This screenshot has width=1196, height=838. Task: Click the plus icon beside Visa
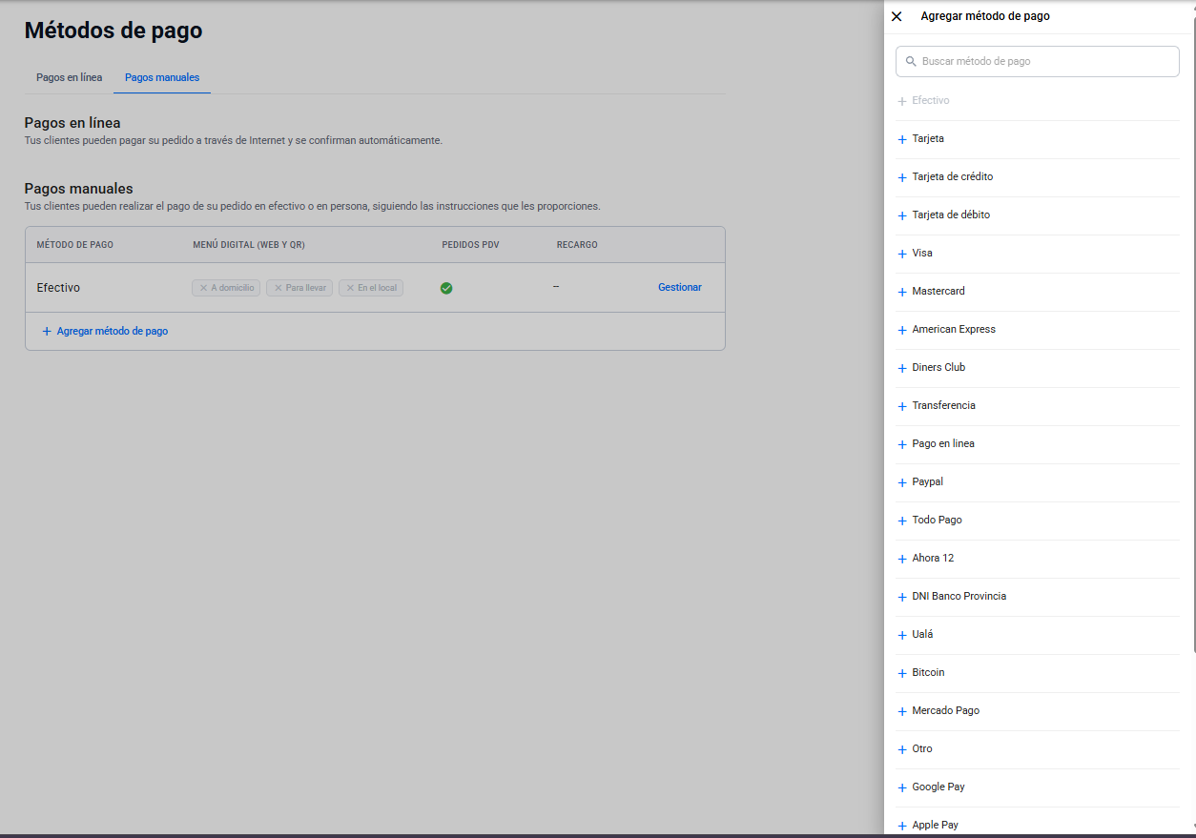(x=902, y=254)
